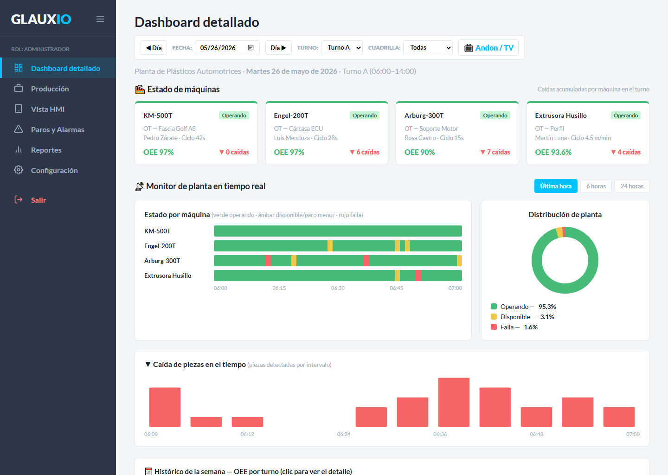The width and height of the screenshot is (668, 475).
Task: Click the 6 caídas counter on Engel-200T
Action: coord(365,152)
